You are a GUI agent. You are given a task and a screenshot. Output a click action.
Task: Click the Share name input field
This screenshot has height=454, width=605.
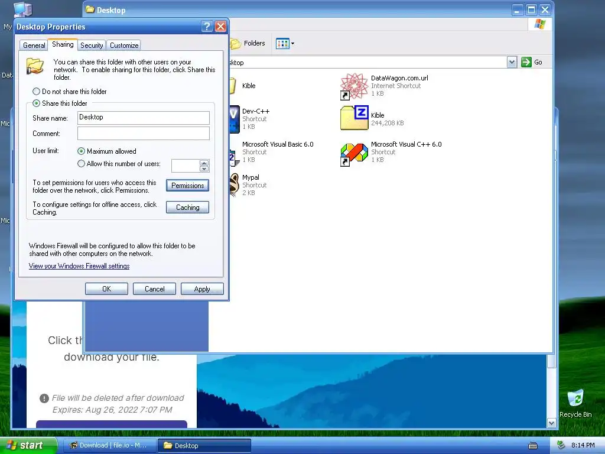coord(144,118)
